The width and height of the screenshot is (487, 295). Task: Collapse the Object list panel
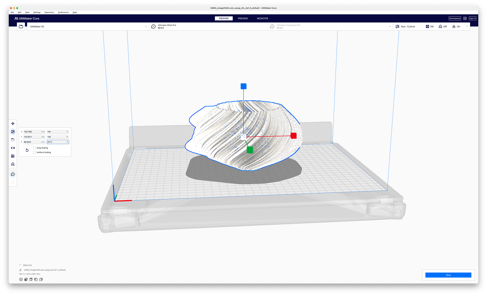pos(20,265)
